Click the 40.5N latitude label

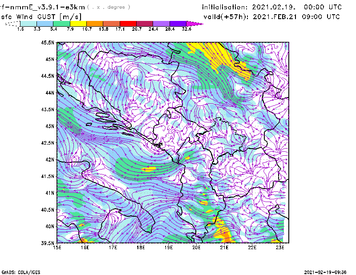48,210
